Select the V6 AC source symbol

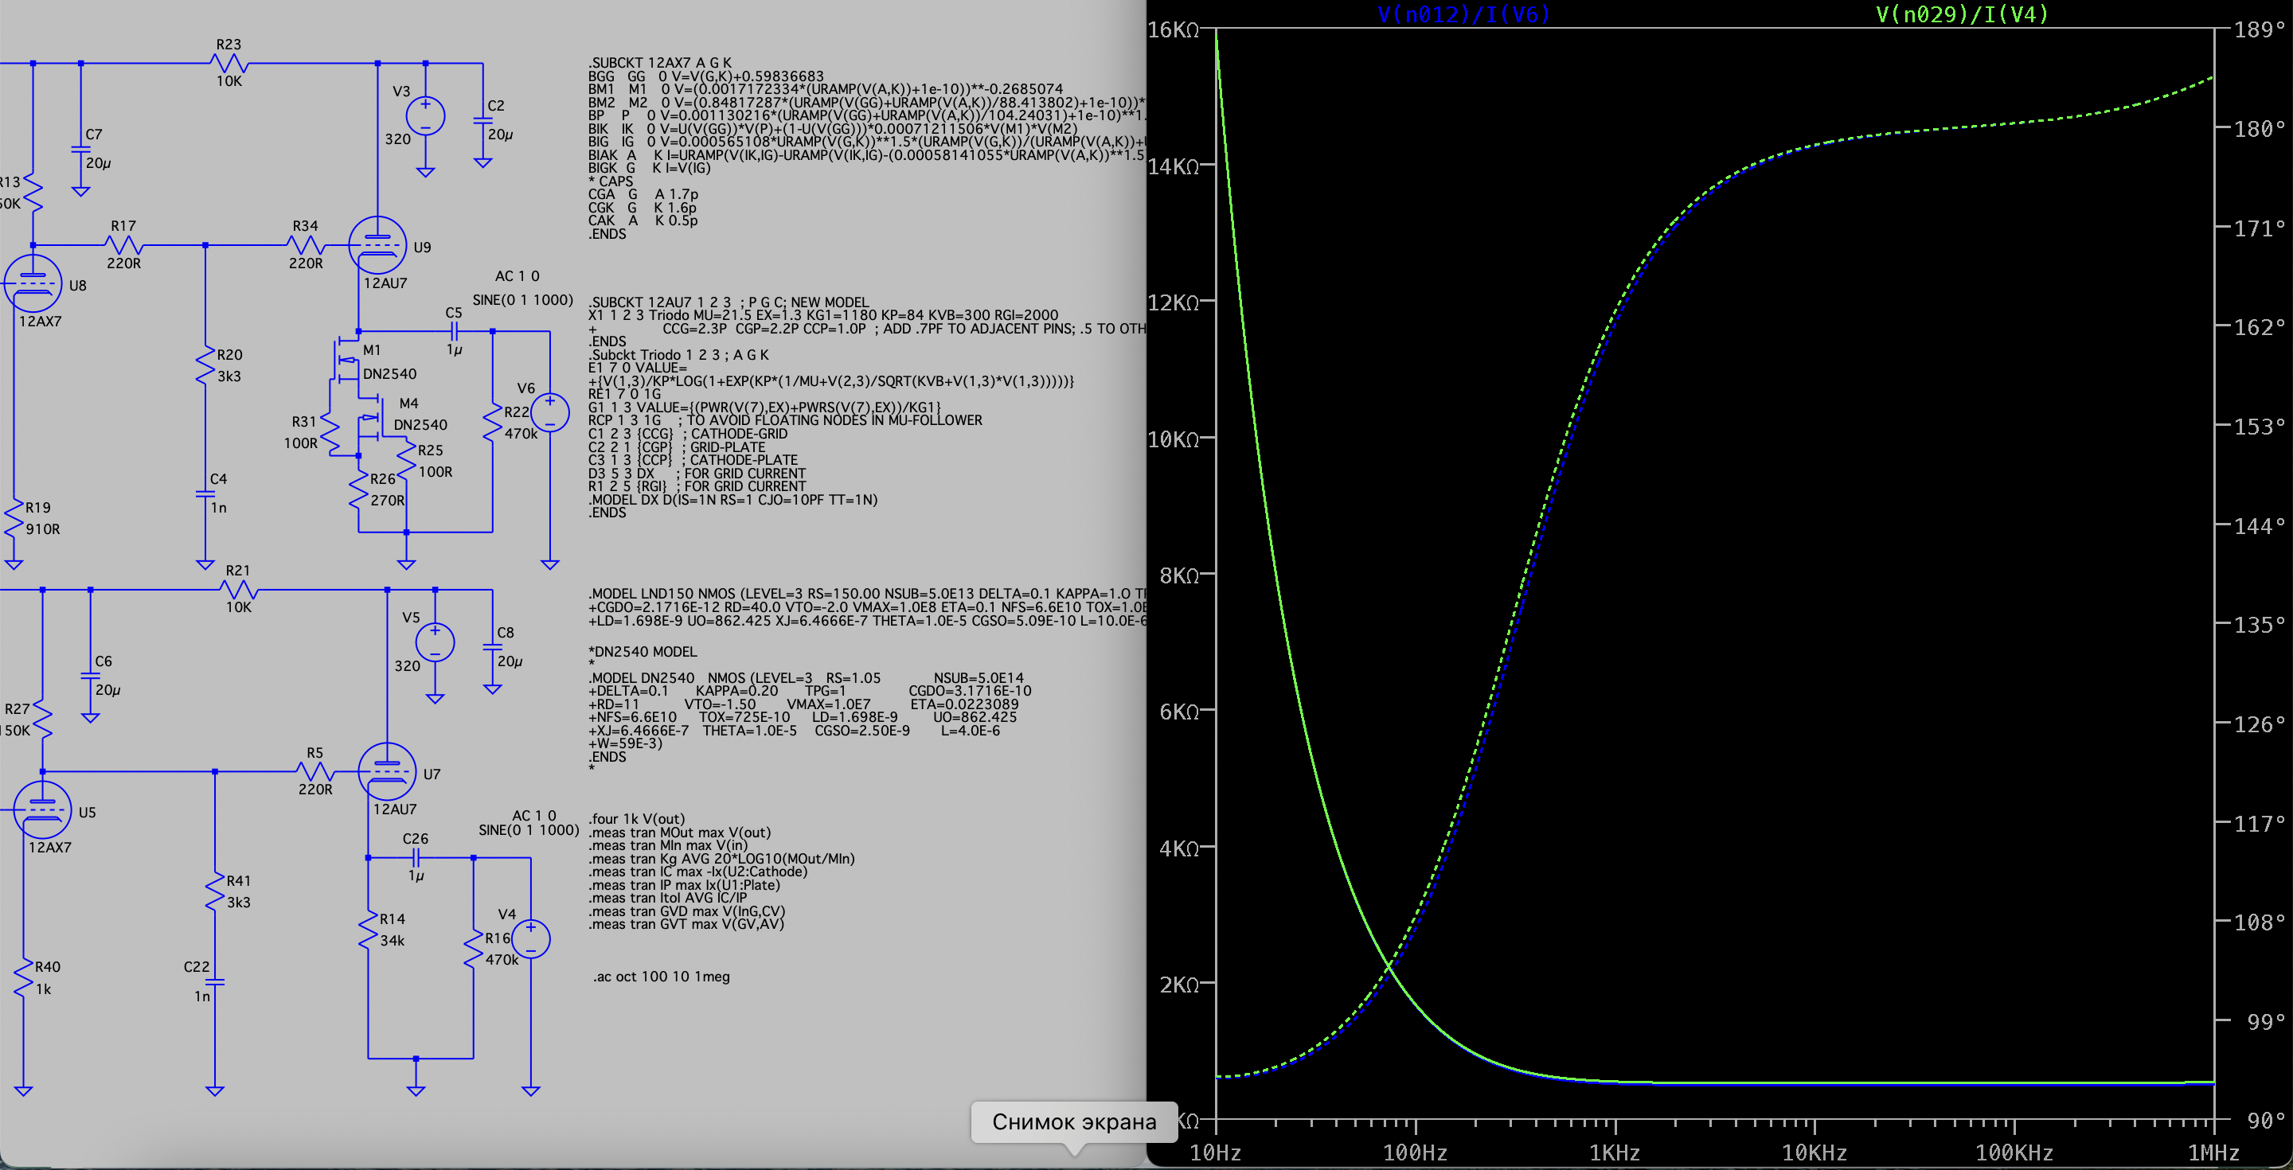(x=550, y=414)
